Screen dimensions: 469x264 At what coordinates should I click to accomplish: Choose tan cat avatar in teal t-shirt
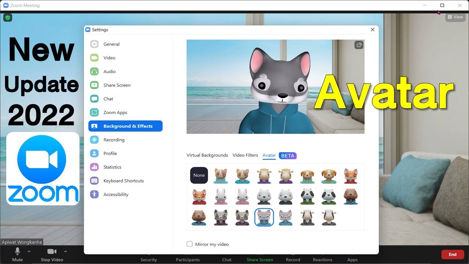tap(242, 176)
